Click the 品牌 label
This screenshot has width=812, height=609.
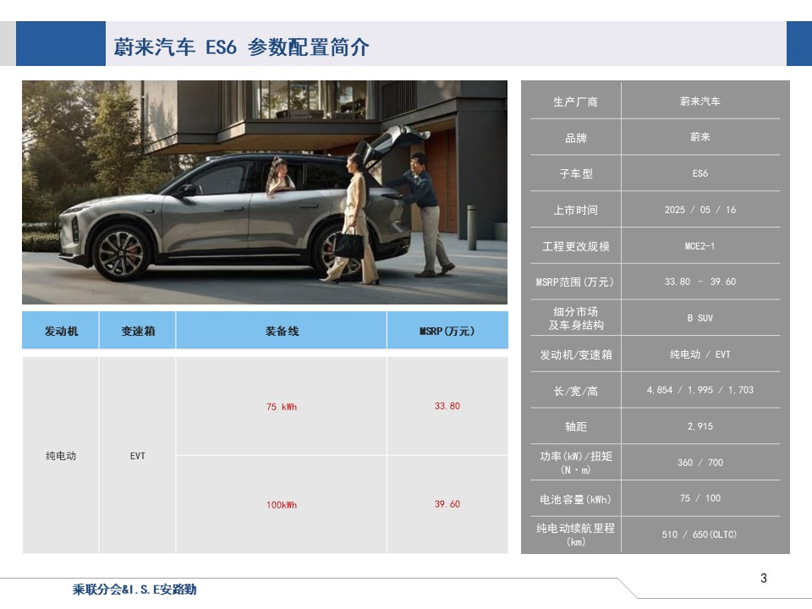(575, 138)
